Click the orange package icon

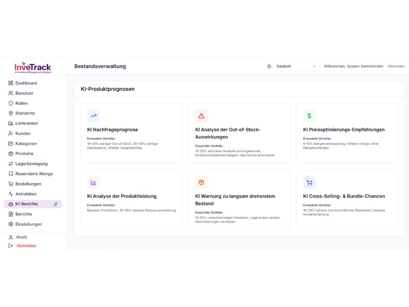coord(201,183)
